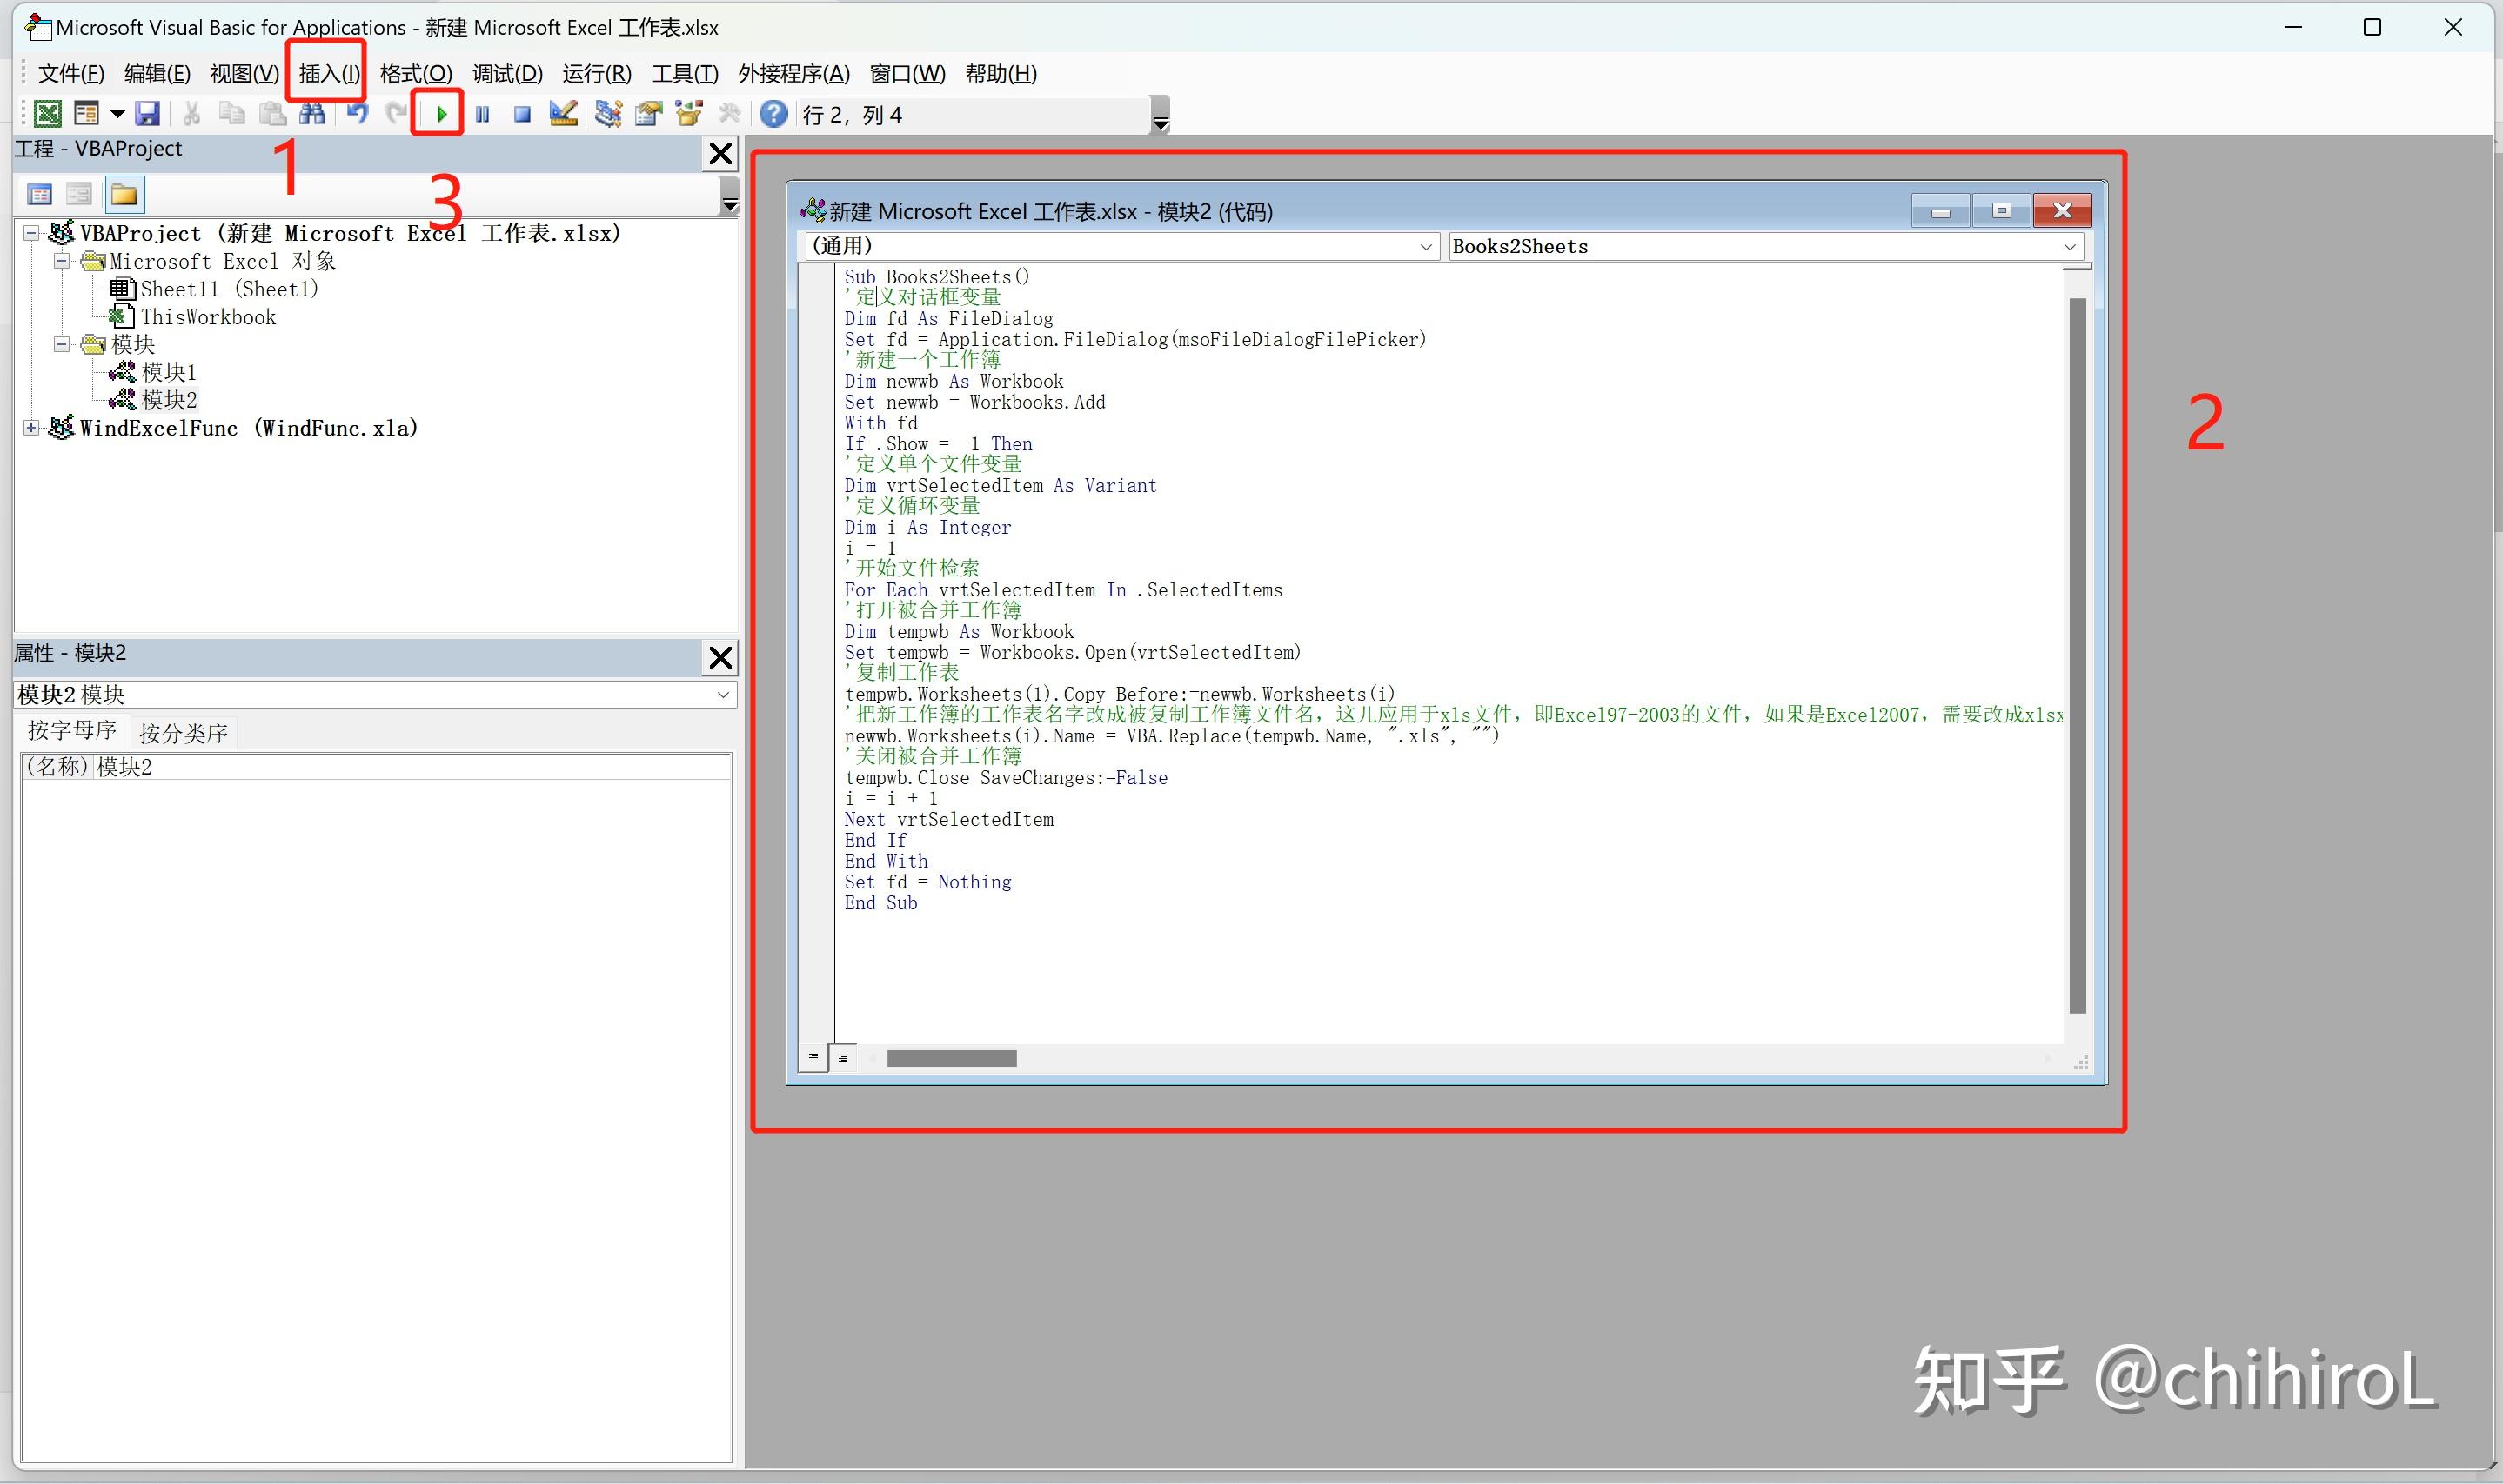The image size is (2503, 1484).
Task: Click the (名称) 模块2 property value field
Action: pos(413,767)
